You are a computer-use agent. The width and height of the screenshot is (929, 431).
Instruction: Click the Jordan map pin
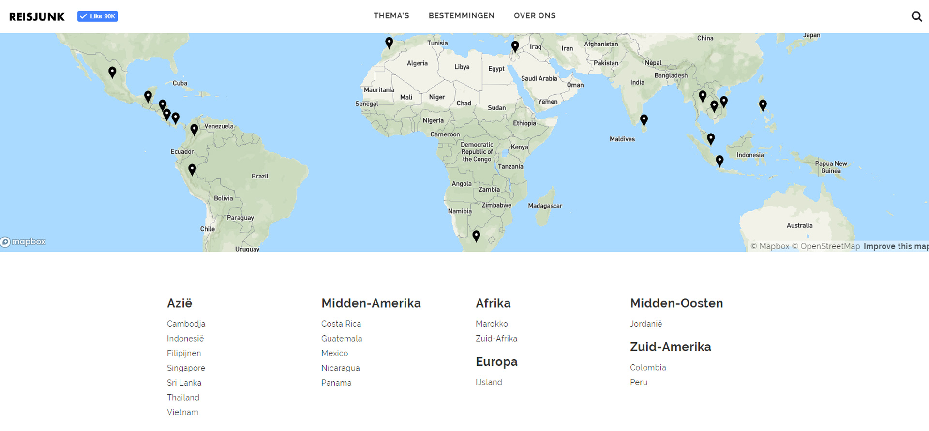pyautogui.click(x=515, y=46)
